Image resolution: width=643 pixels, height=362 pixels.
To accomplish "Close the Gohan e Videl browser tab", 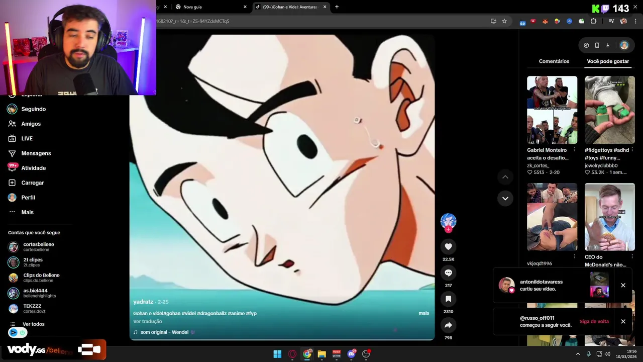I will click(x=325, y=7).
